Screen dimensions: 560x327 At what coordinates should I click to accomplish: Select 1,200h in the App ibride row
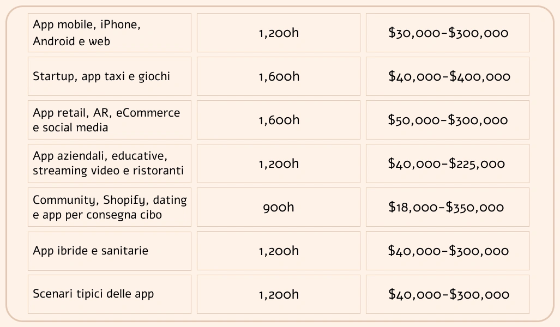279,251
